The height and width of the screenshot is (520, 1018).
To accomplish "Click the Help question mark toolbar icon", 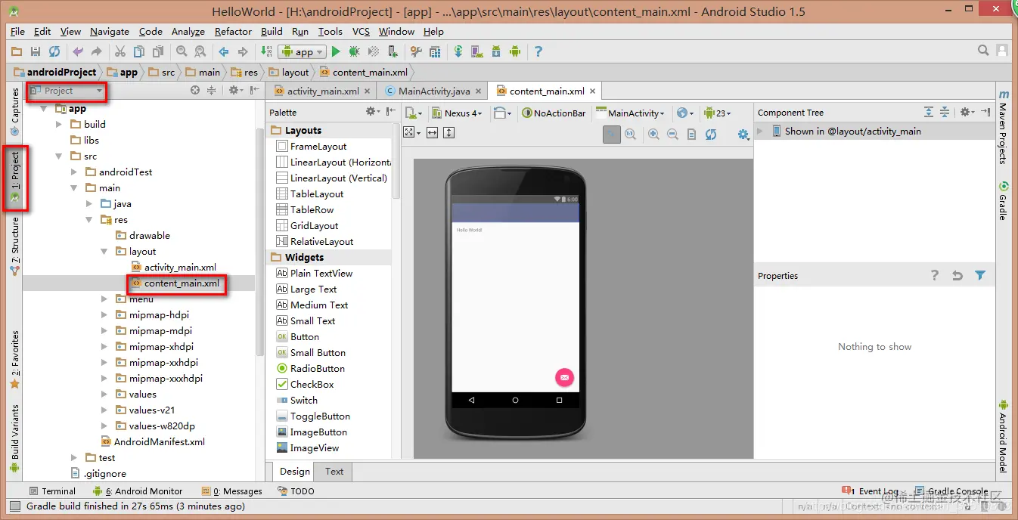I will 538,52.
